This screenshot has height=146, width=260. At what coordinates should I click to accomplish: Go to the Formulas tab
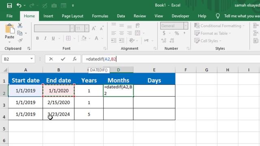(100, 16)
